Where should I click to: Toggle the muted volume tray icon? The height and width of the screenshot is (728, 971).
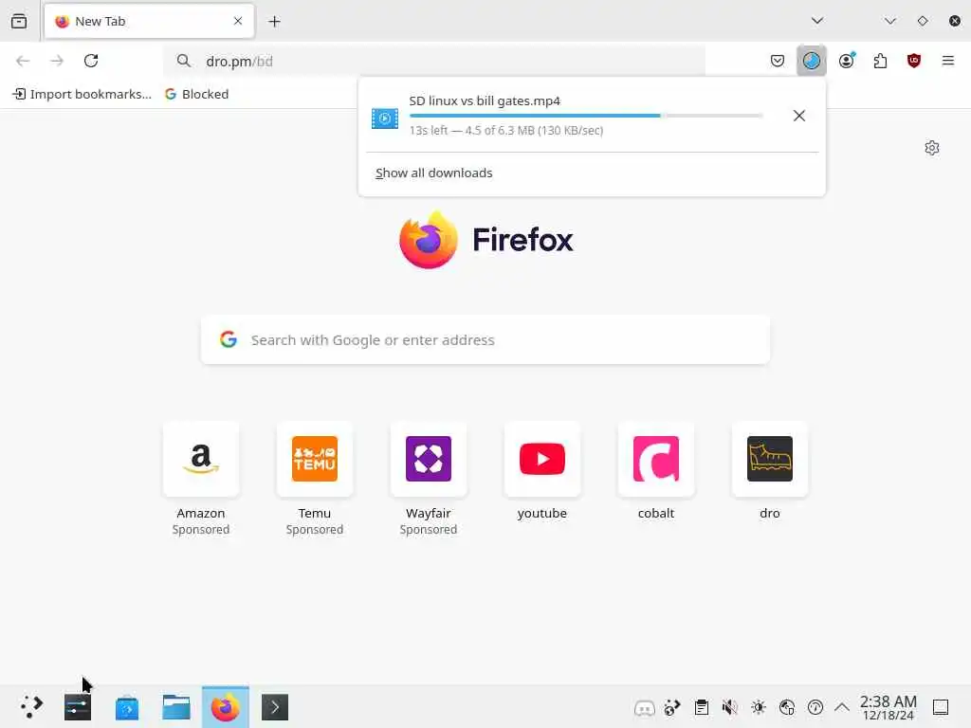729,707
